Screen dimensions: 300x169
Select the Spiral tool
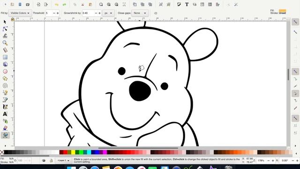click(5, 85)
